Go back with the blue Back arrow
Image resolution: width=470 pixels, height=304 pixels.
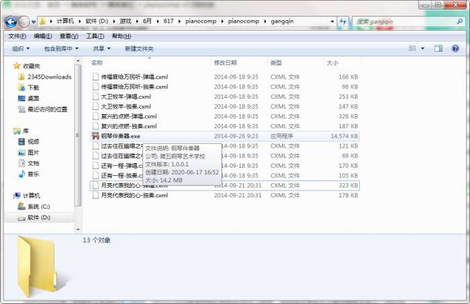click(x=11, y=22)
